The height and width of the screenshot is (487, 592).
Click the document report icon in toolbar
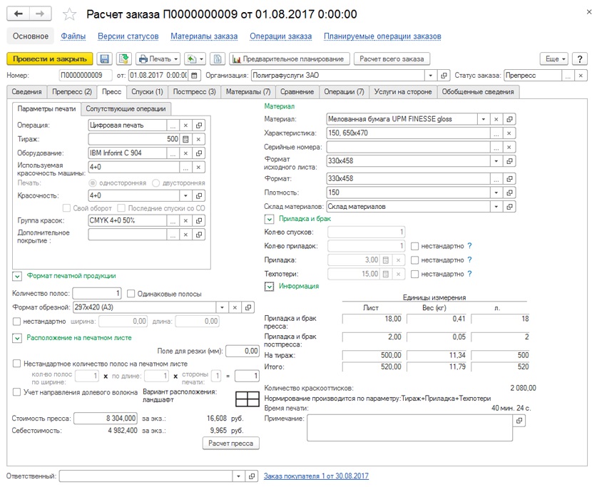(218, 59)
